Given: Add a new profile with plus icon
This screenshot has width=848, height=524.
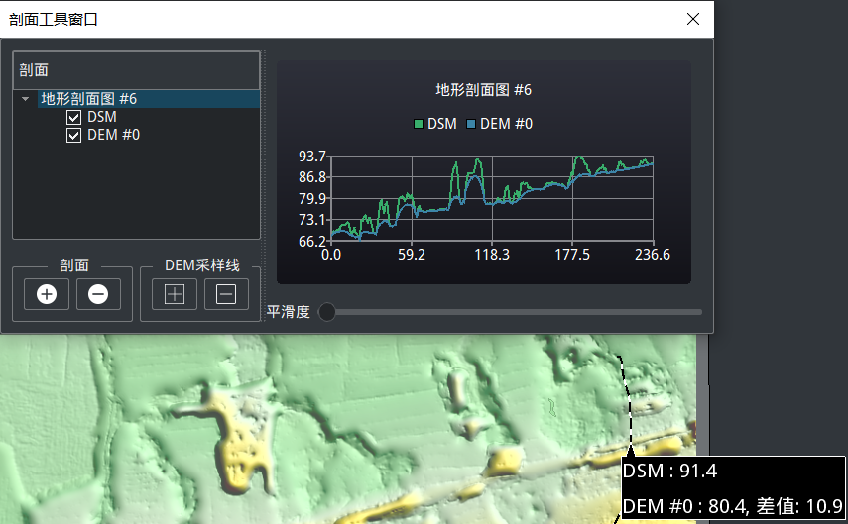Looking at the screenshot, I should [47, 294].
